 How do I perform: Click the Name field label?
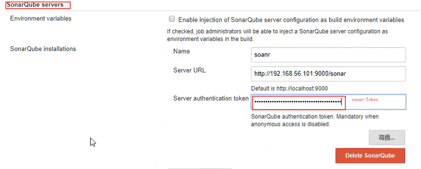click(182, 51)
